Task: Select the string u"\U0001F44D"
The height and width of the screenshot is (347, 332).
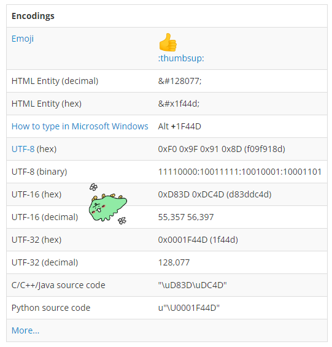Action: coord(188,308)
